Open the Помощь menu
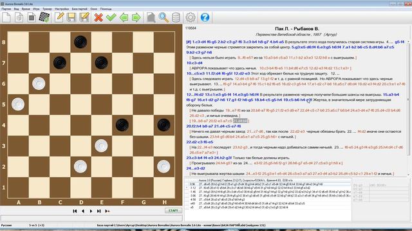Screen dimensions: 412x231 [106, 9]
